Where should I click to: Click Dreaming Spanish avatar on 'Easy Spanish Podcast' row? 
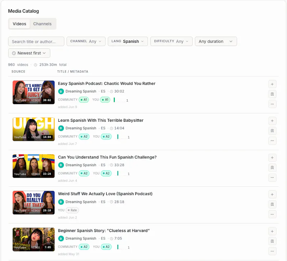[x=61, y=92]
